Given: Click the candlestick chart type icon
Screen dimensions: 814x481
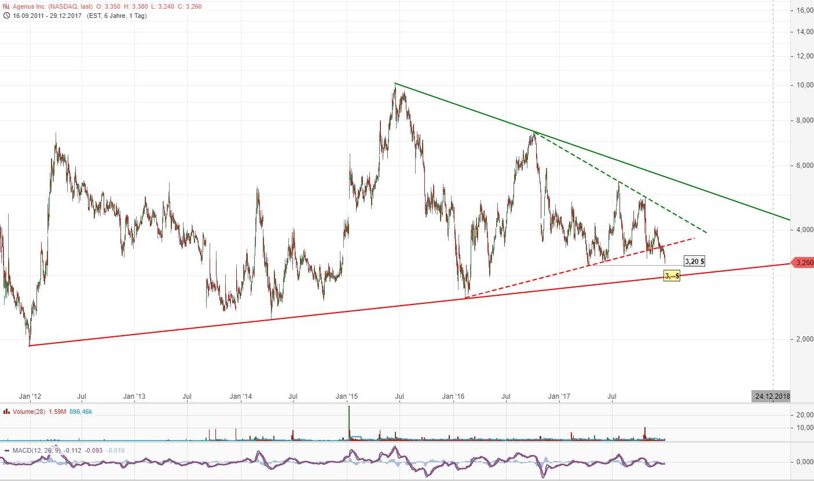Looking at the screenshot, I should click(6, 6).
